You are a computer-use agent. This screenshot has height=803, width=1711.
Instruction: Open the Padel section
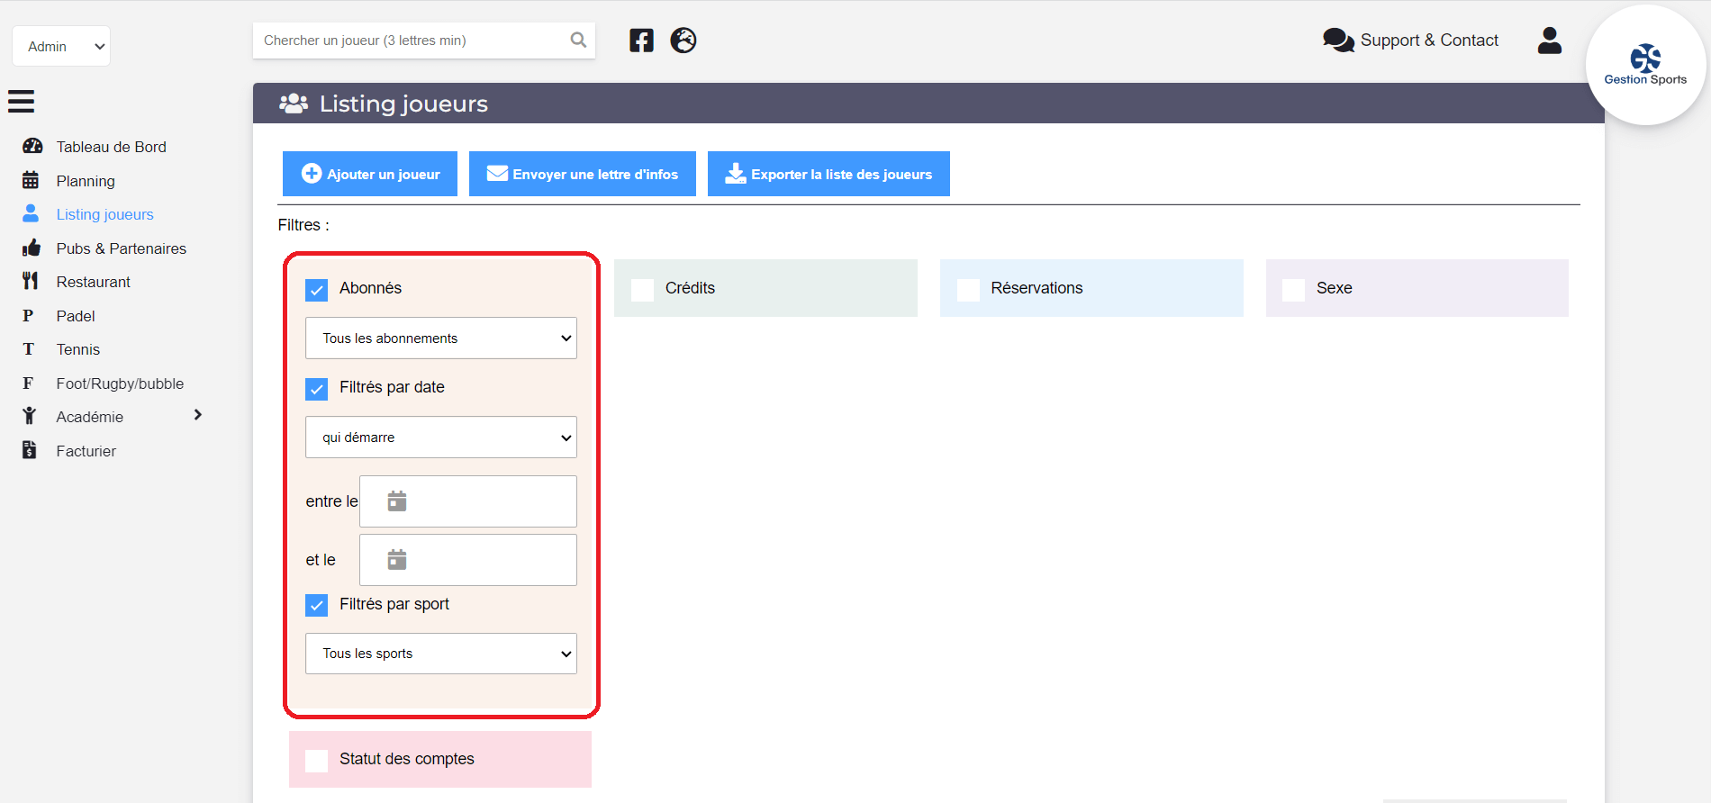[76, 316]
